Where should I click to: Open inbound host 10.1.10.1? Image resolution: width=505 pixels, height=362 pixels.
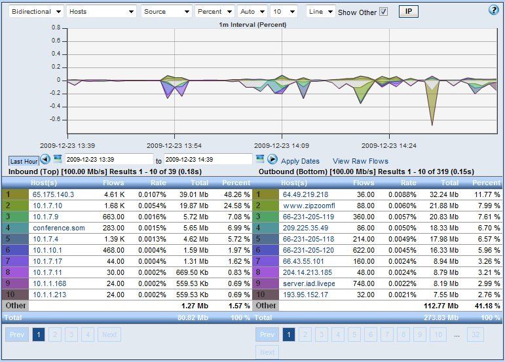point(47,250)
